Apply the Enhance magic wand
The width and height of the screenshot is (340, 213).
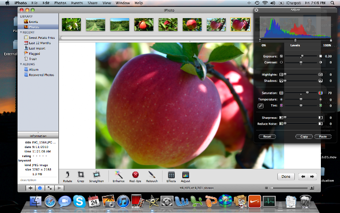click(118, 176)
